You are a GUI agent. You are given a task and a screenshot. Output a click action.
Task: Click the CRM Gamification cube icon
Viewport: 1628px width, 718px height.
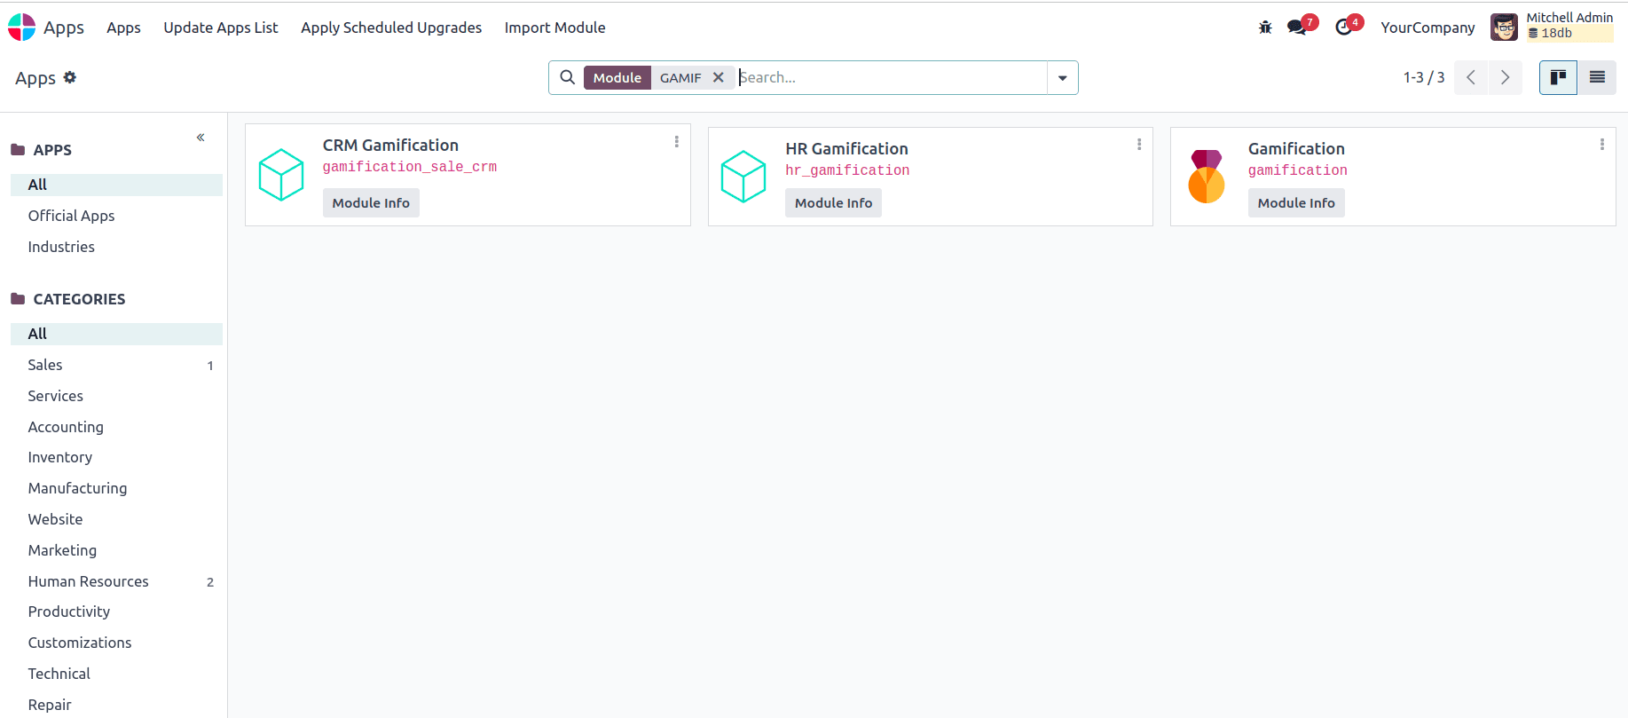click(281, 175)
